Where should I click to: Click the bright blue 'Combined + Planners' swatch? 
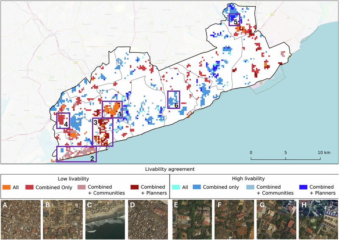pyautogui.click(x=303, y=187)
